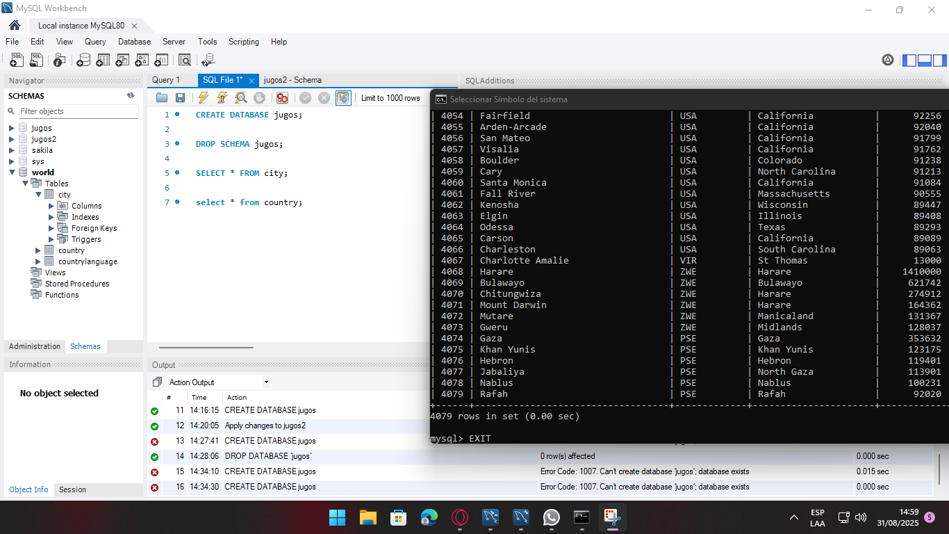Switch to the Administration tab
The height and width of the screenshot is (534, 949).
pyautogui.click(x=35, y=346)
